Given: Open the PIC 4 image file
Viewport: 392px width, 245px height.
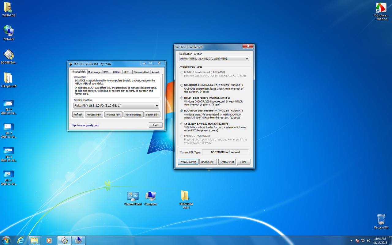Looking at the screenshot, I should tap(9, 178).
